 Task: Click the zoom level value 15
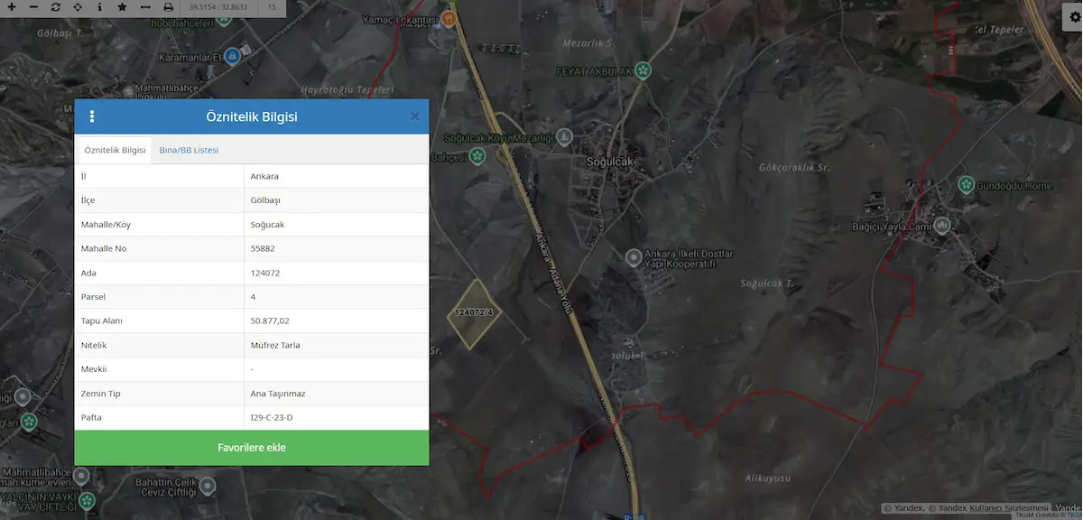point(272,7)
